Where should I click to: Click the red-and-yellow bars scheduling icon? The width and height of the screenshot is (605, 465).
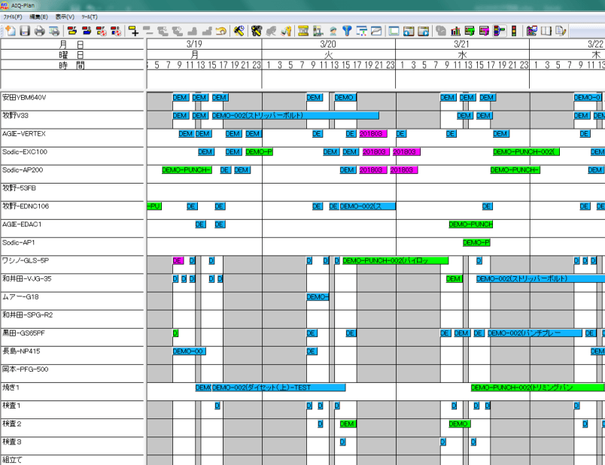pyautogui.click(x=71, y=31)
